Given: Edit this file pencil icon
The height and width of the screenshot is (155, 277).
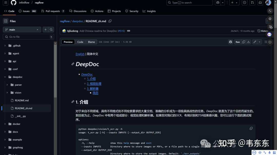Looking at the screenshot, I should [255, 42].
